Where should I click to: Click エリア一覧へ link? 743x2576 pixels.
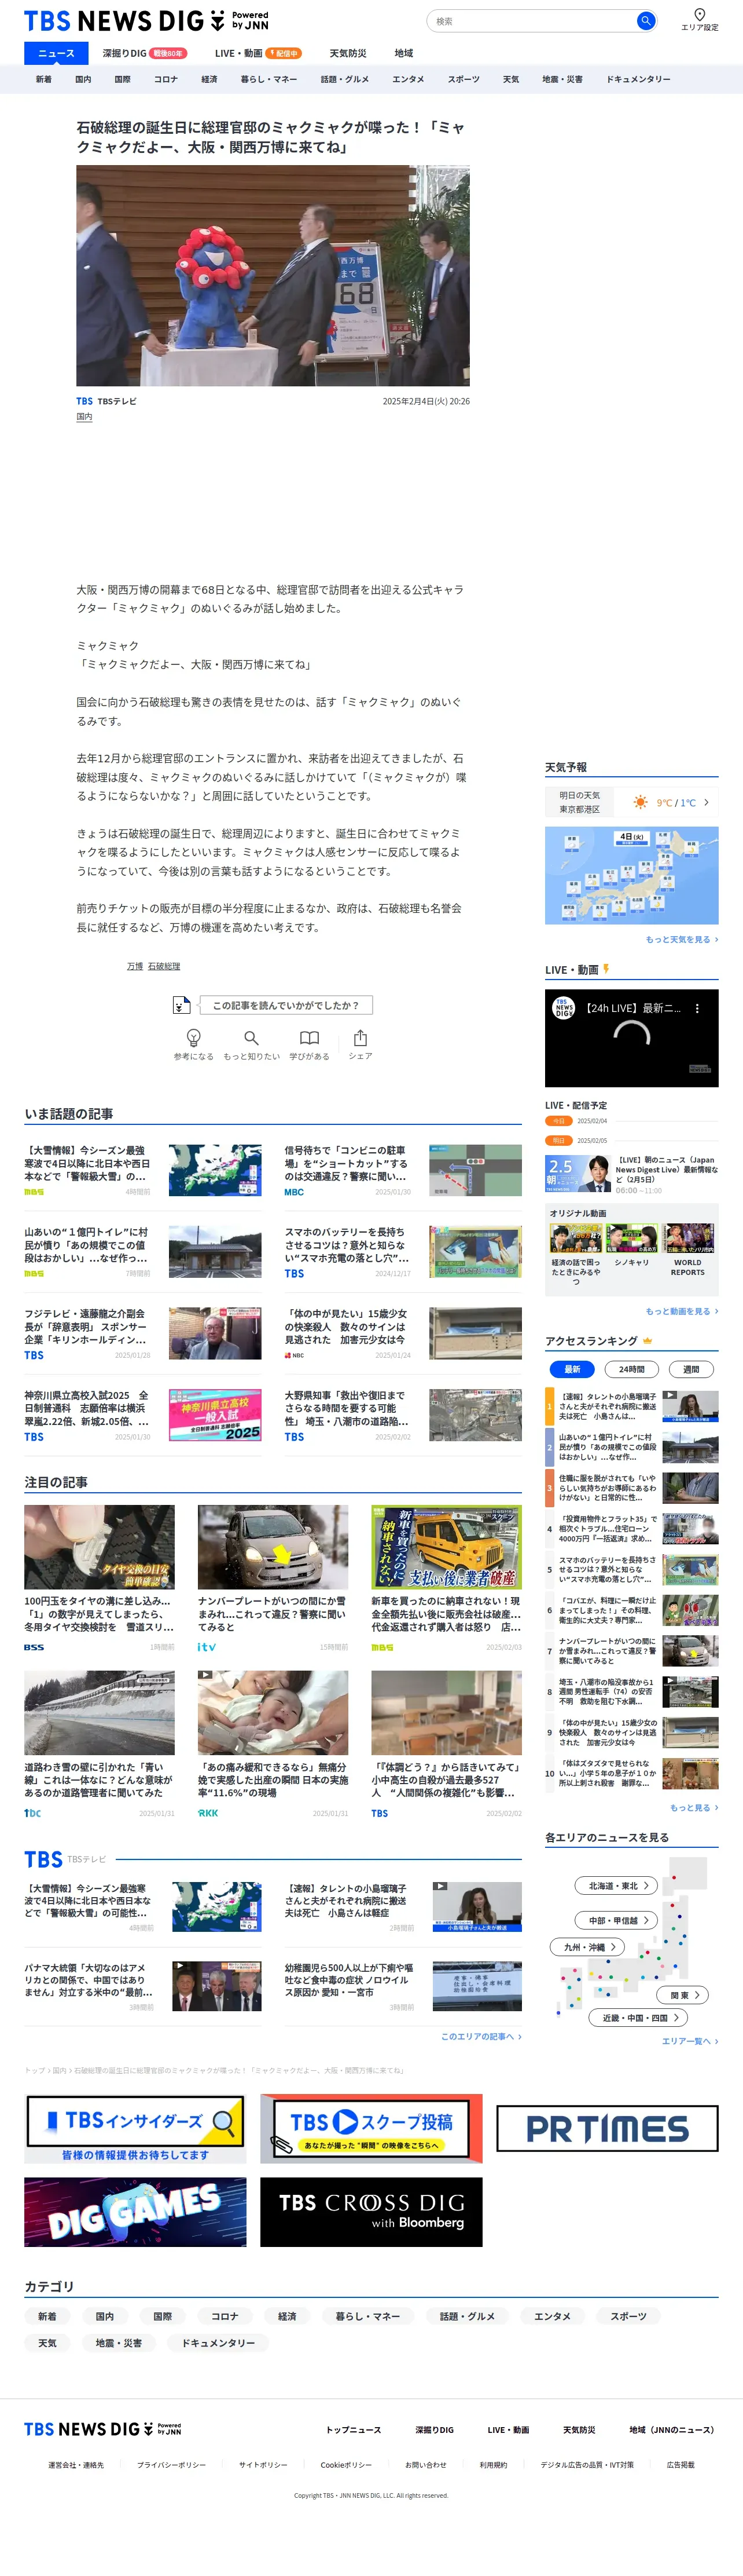coord(689,2041)
